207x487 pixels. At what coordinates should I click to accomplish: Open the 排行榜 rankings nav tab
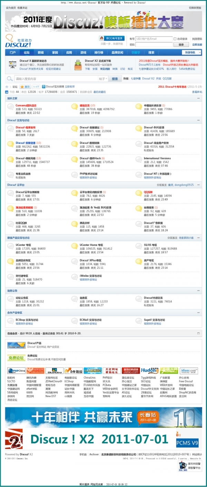click(99, 53)
